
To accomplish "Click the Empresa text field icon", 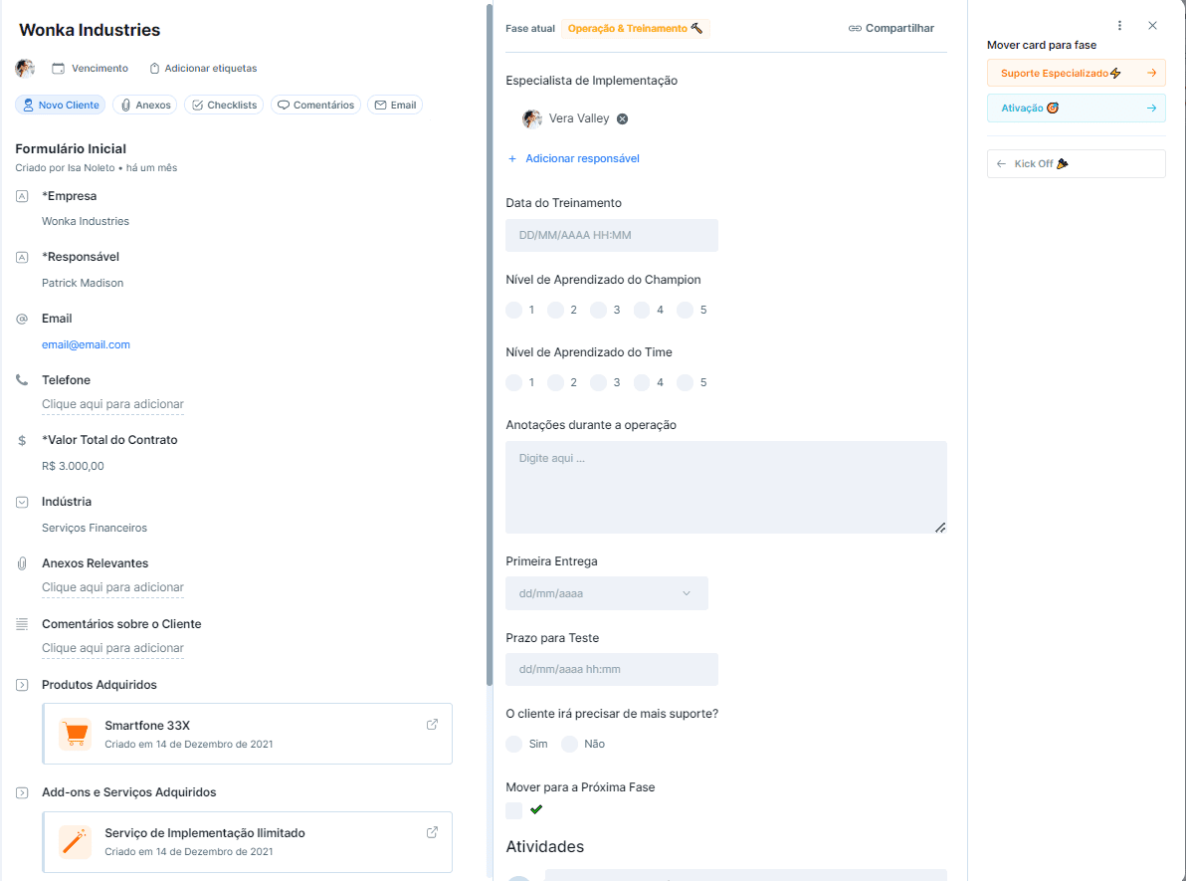I will click(x=22, y=196).
